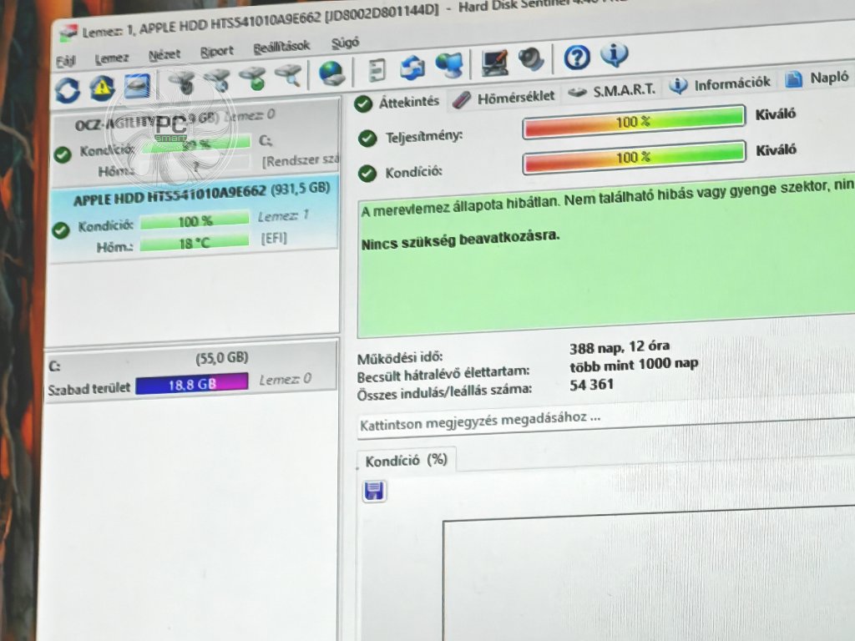The width and height of the screenshot is (855, 641).
Task: Click the document report toolbar icon
Action: [x=377, y=70]
